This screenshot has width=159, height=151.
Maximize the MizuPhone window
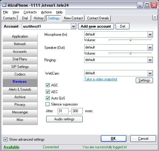(x=147, y=5)
